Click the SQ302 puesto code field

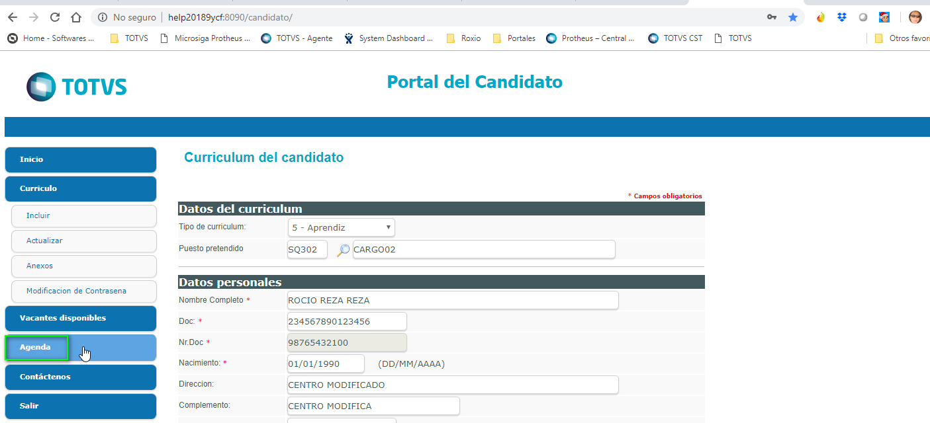[x=307, y=250]
